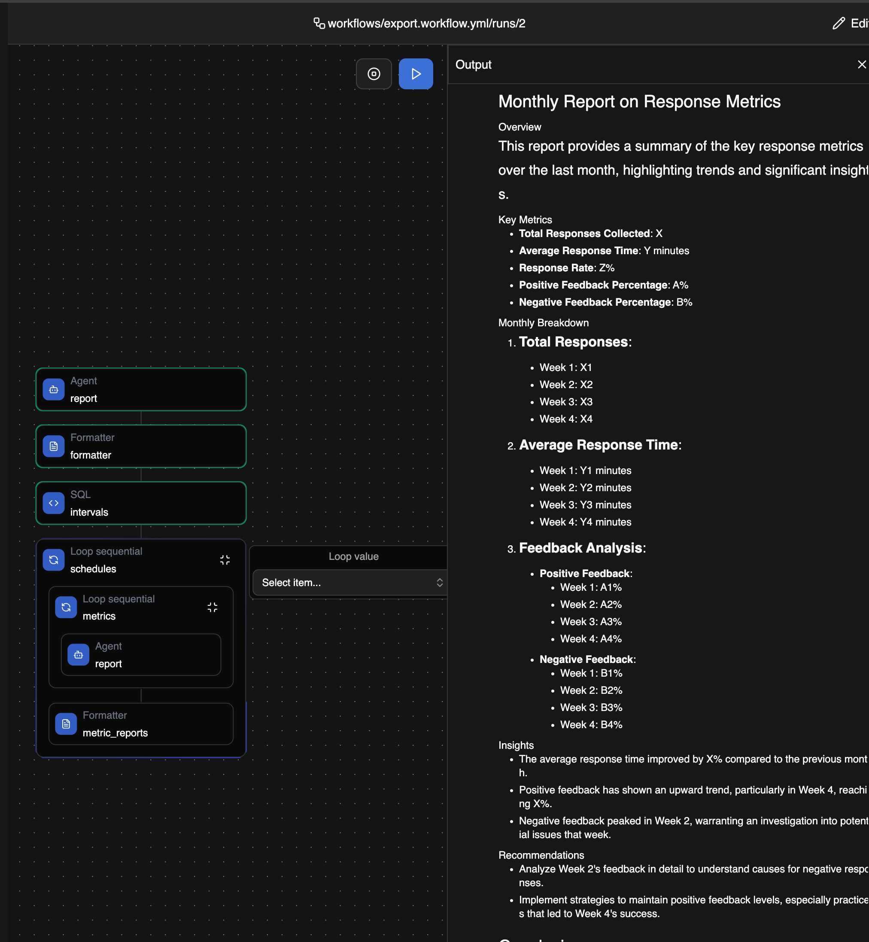Click the Output panel heading
869x942 pixels.
[473, 64]
